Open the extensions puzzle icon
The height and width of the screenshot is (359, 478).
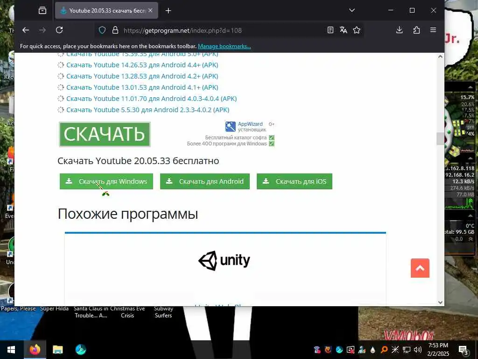[x=416, y=30]
